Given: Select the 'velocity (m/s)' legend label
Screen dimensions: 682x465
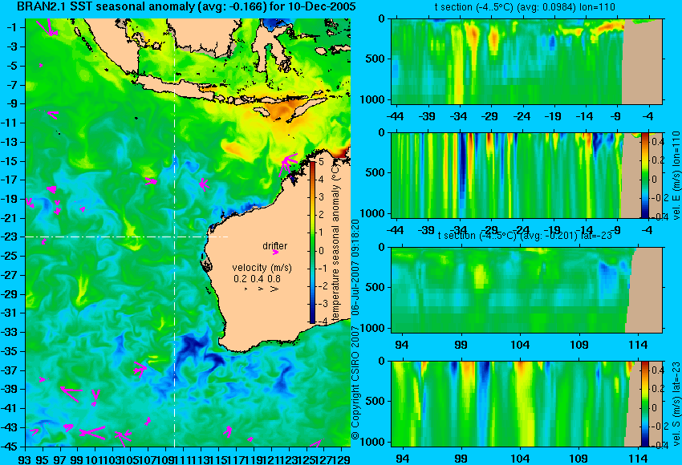Looking at the screenshot, I should (262, 268).
